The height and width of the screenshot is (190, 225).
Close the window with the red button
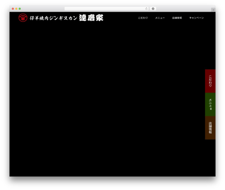pyautogui.click(x=13, y=9)
